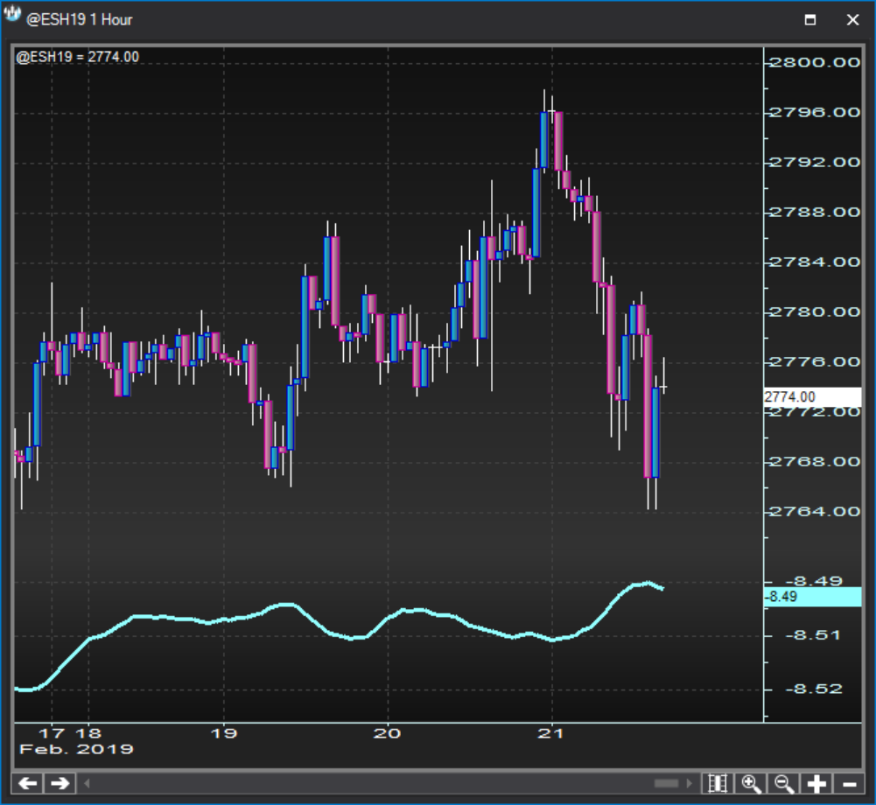The height and width of the screenshot is (805, 876).
Task: Click the application icon in the title bar
Action: coord(11,13)
